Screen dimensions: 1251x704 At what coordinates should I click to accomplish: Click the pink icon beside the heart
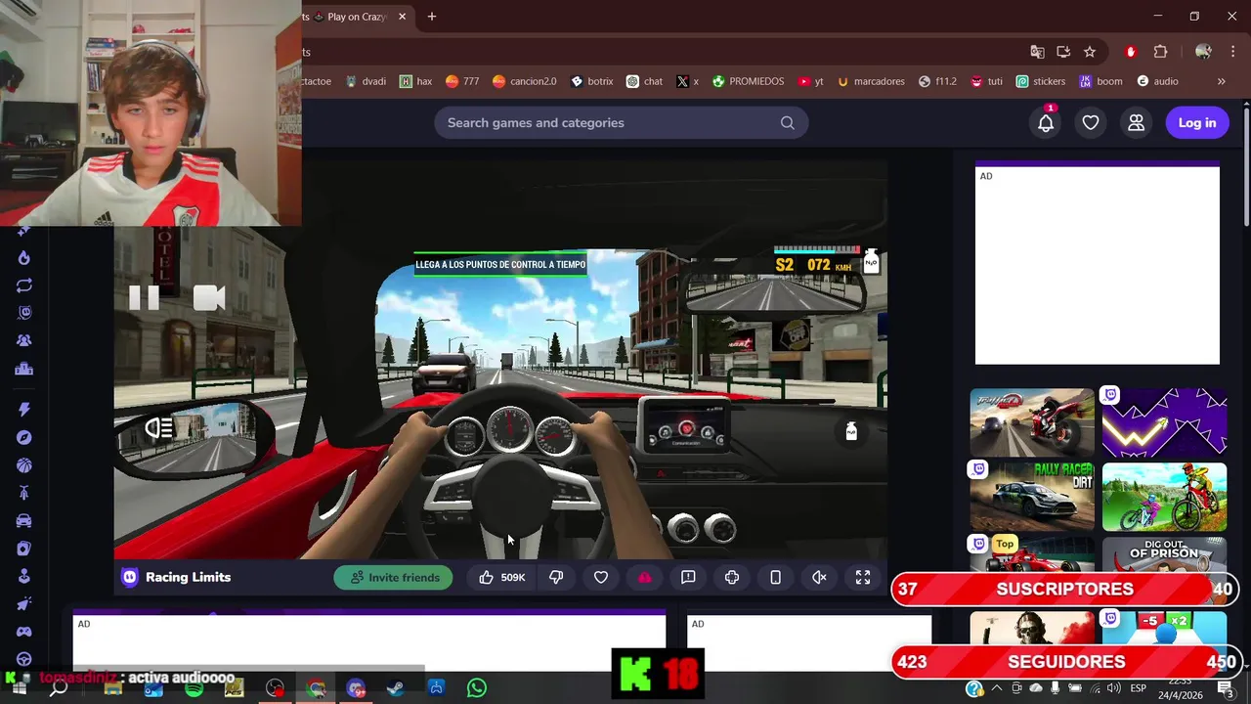(645, 577)
